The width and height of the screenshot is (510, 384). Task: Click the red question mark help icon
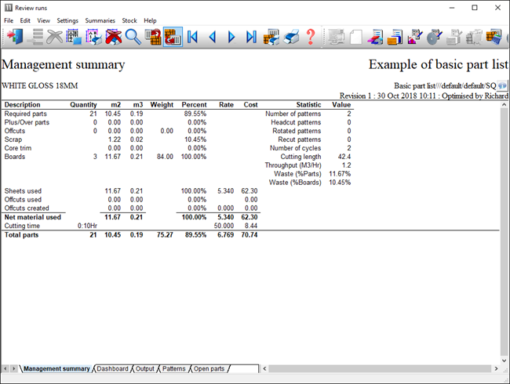(311, 37)
